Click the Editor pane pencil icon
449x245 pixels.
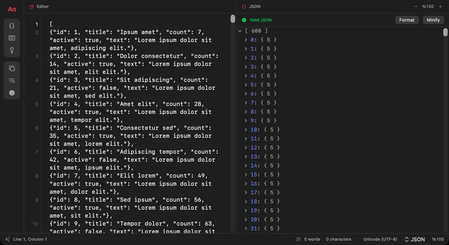32,7
